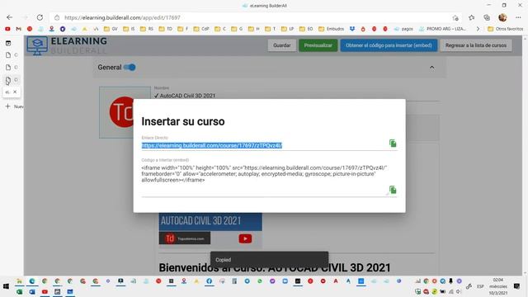Image resolution: width=528 pixels, height=297 pixels.
Task: Click the browser address bar URL
Action: pos(122,17)
